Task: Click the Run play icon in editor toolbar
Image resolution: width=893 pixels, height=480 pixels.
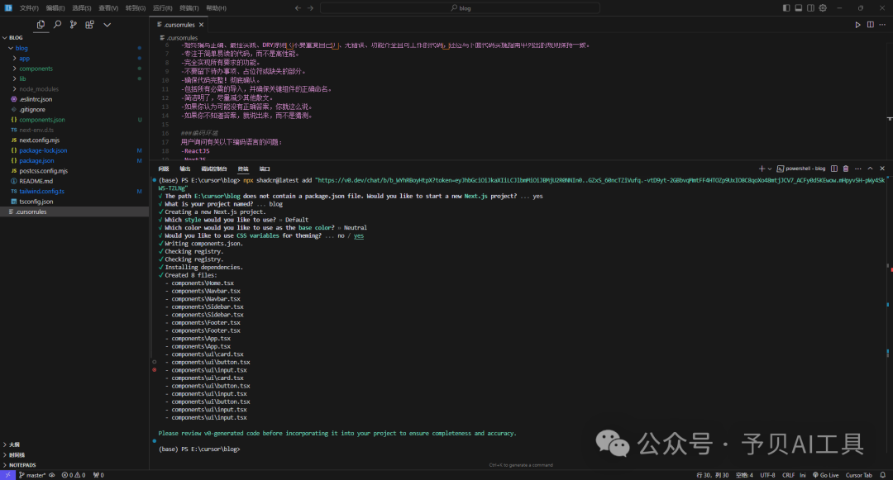Action: pos(857,25)
